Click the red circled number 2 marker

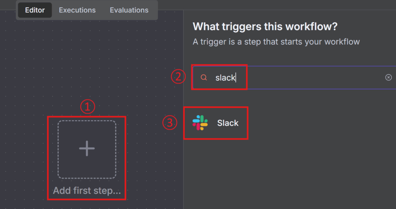[178, 77]
